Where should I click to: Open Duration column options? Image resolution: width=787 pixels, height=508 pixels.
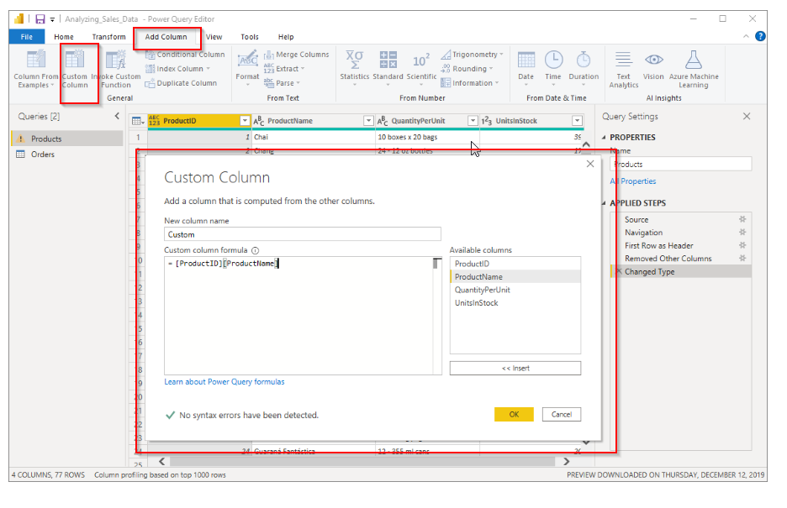point(584,68)
